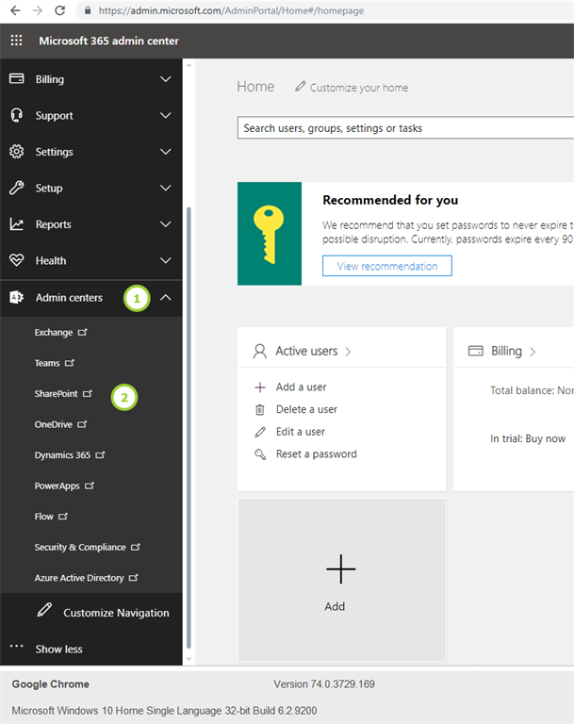The image size is (574, 724).
Task: Click the chevron next to Active users
Action: coord(348,352)
